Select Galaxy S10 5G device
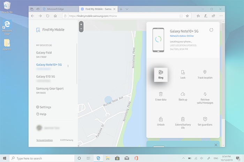 click(45, 78)
